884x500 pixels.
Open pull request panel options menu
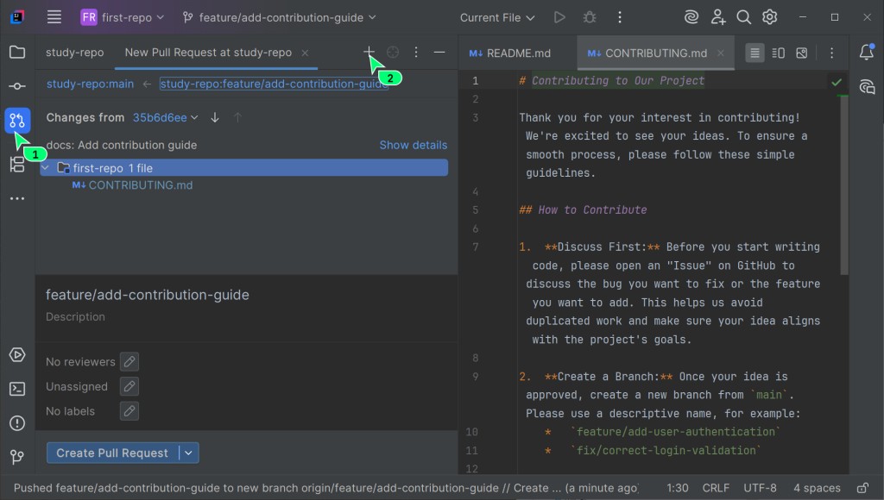click(x=416, y=53)
